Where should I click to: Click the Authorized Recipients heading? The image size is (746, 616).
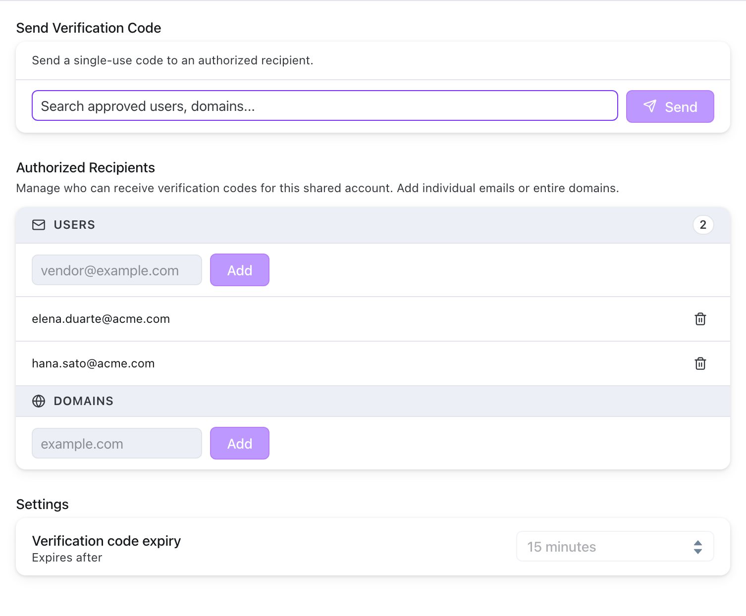[x=86, y=167]
